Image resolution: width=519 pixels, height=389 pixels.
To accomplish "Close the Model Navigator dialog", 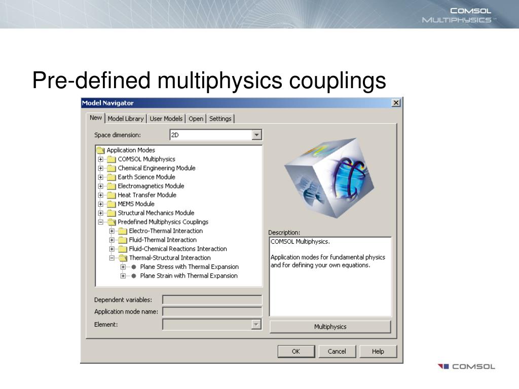I will [396, 103].
